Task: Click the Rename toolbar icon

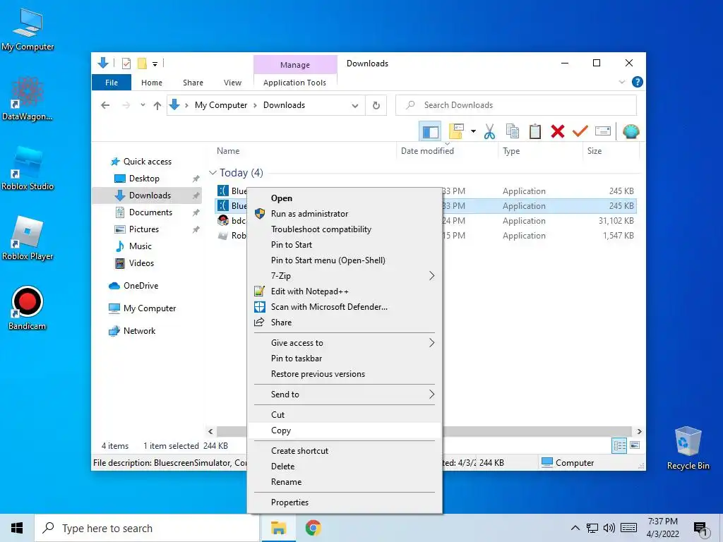Action: 603,131
